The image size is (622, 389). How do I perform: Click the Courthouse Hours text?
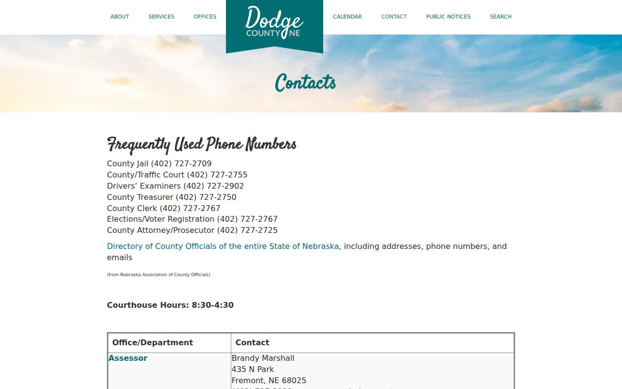[170, 305]
